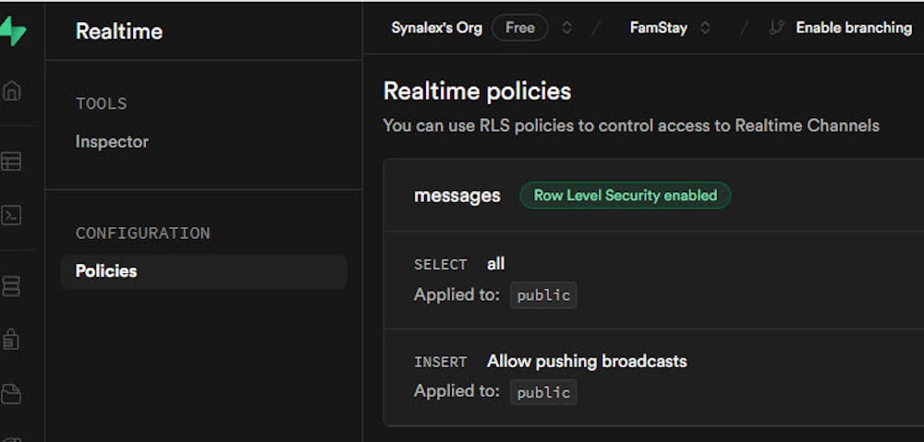The image size is (924, 442).
Task: Open the Authentication lock icon
Action: click(x=11, y=340)
